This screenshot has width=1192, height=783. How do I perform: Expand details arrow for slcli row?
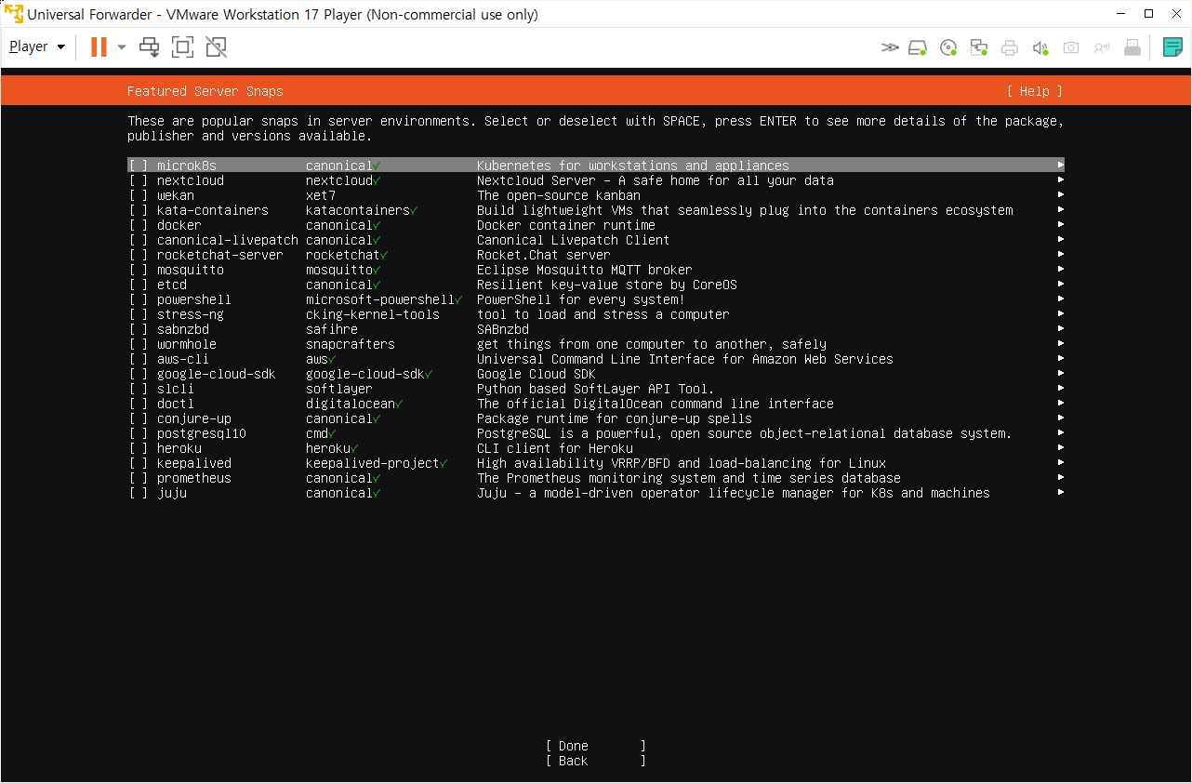click(1061, 389)
